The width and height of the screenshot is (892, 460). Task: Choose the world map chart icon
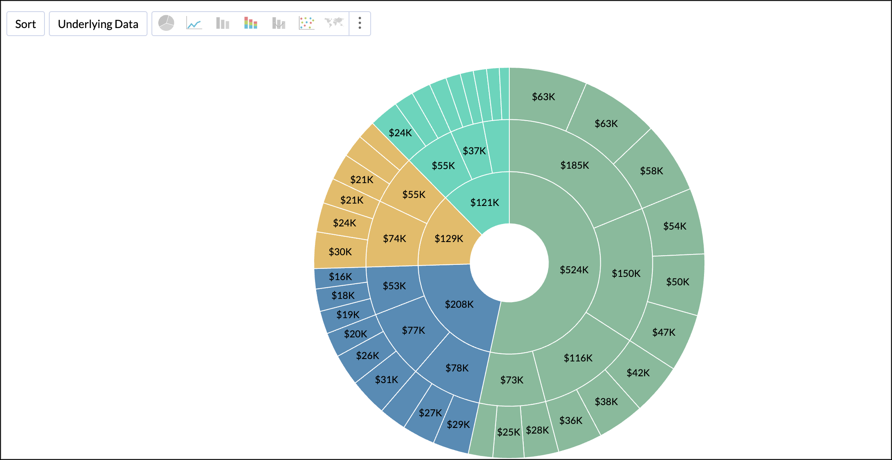click(x=334, y=23)
